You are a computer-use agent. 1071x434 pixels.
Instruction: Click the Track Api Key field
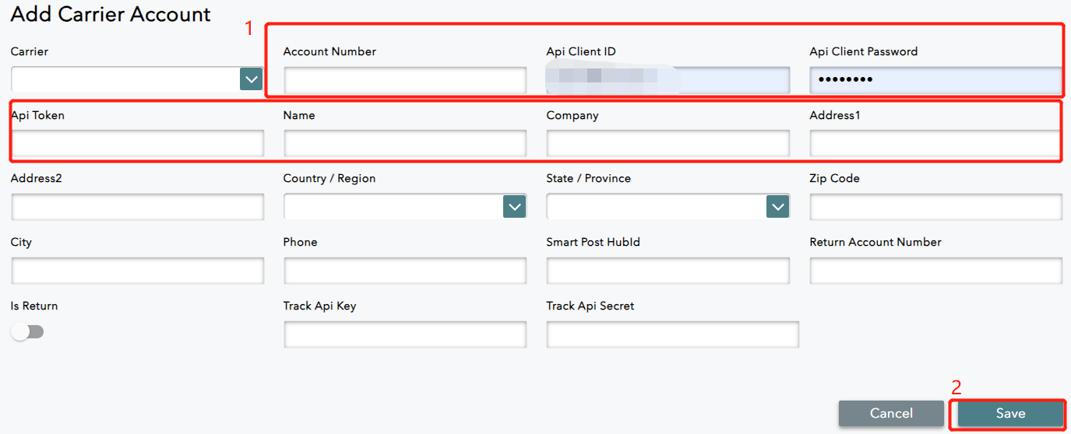tap(405, 334)
